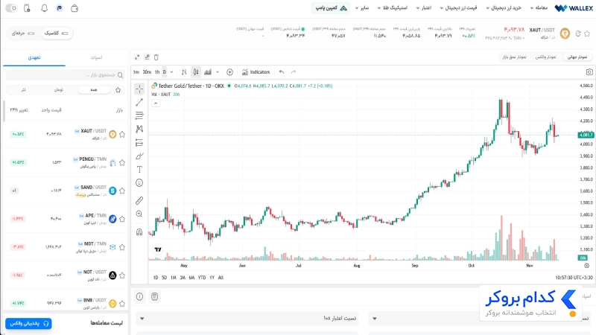Select the long position forecasting tool
This screenshot has width=596, height=335.
tap(139, 143)
